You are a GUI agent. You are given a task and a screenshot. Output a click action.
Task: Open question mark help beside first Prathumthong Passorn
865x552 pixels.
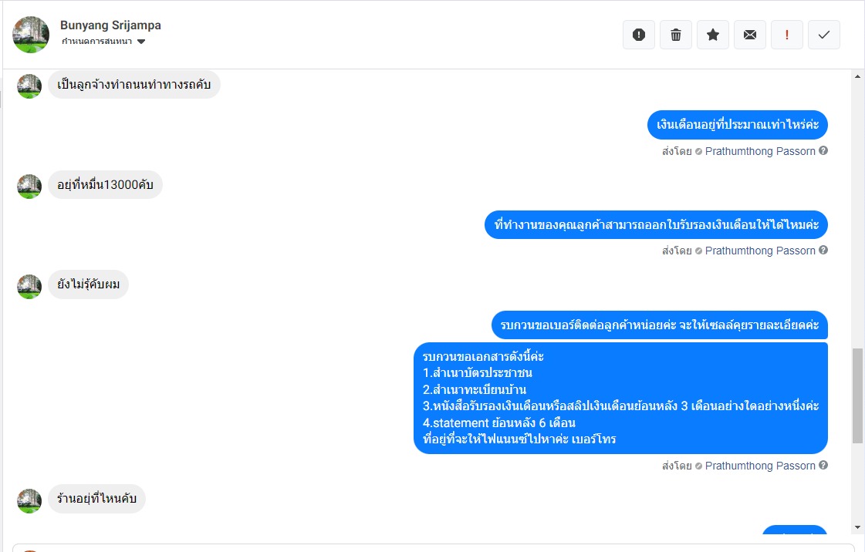(823, 150)
